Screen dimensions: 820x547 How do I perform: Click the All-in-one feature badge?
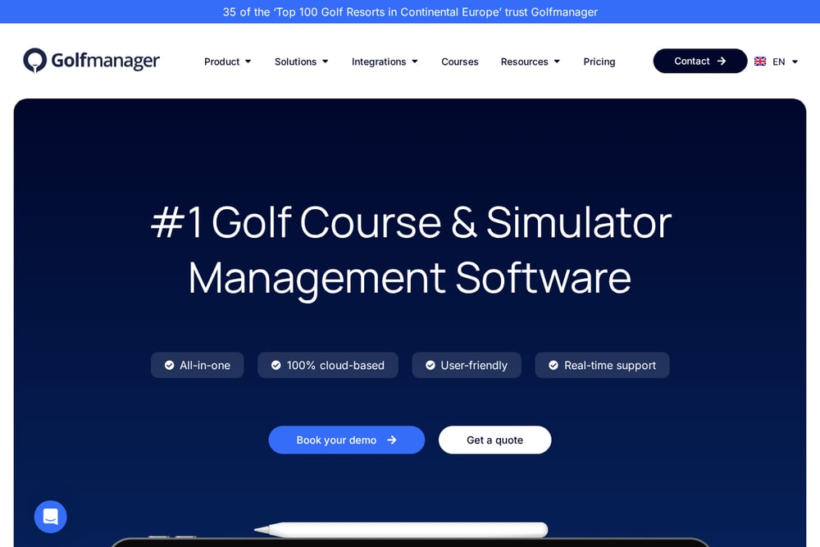(x=197, y=365)
